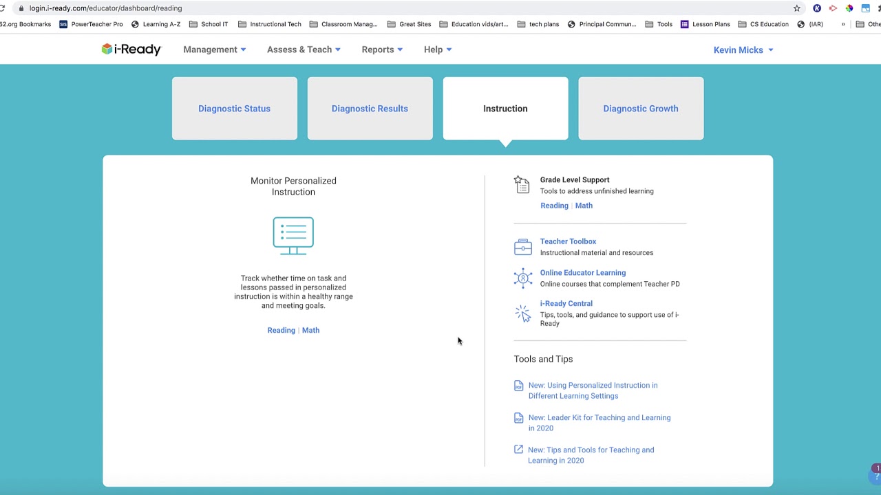
Task: Open the Education vids/art... bookmarks folder
Action: [x=474, y=24]
